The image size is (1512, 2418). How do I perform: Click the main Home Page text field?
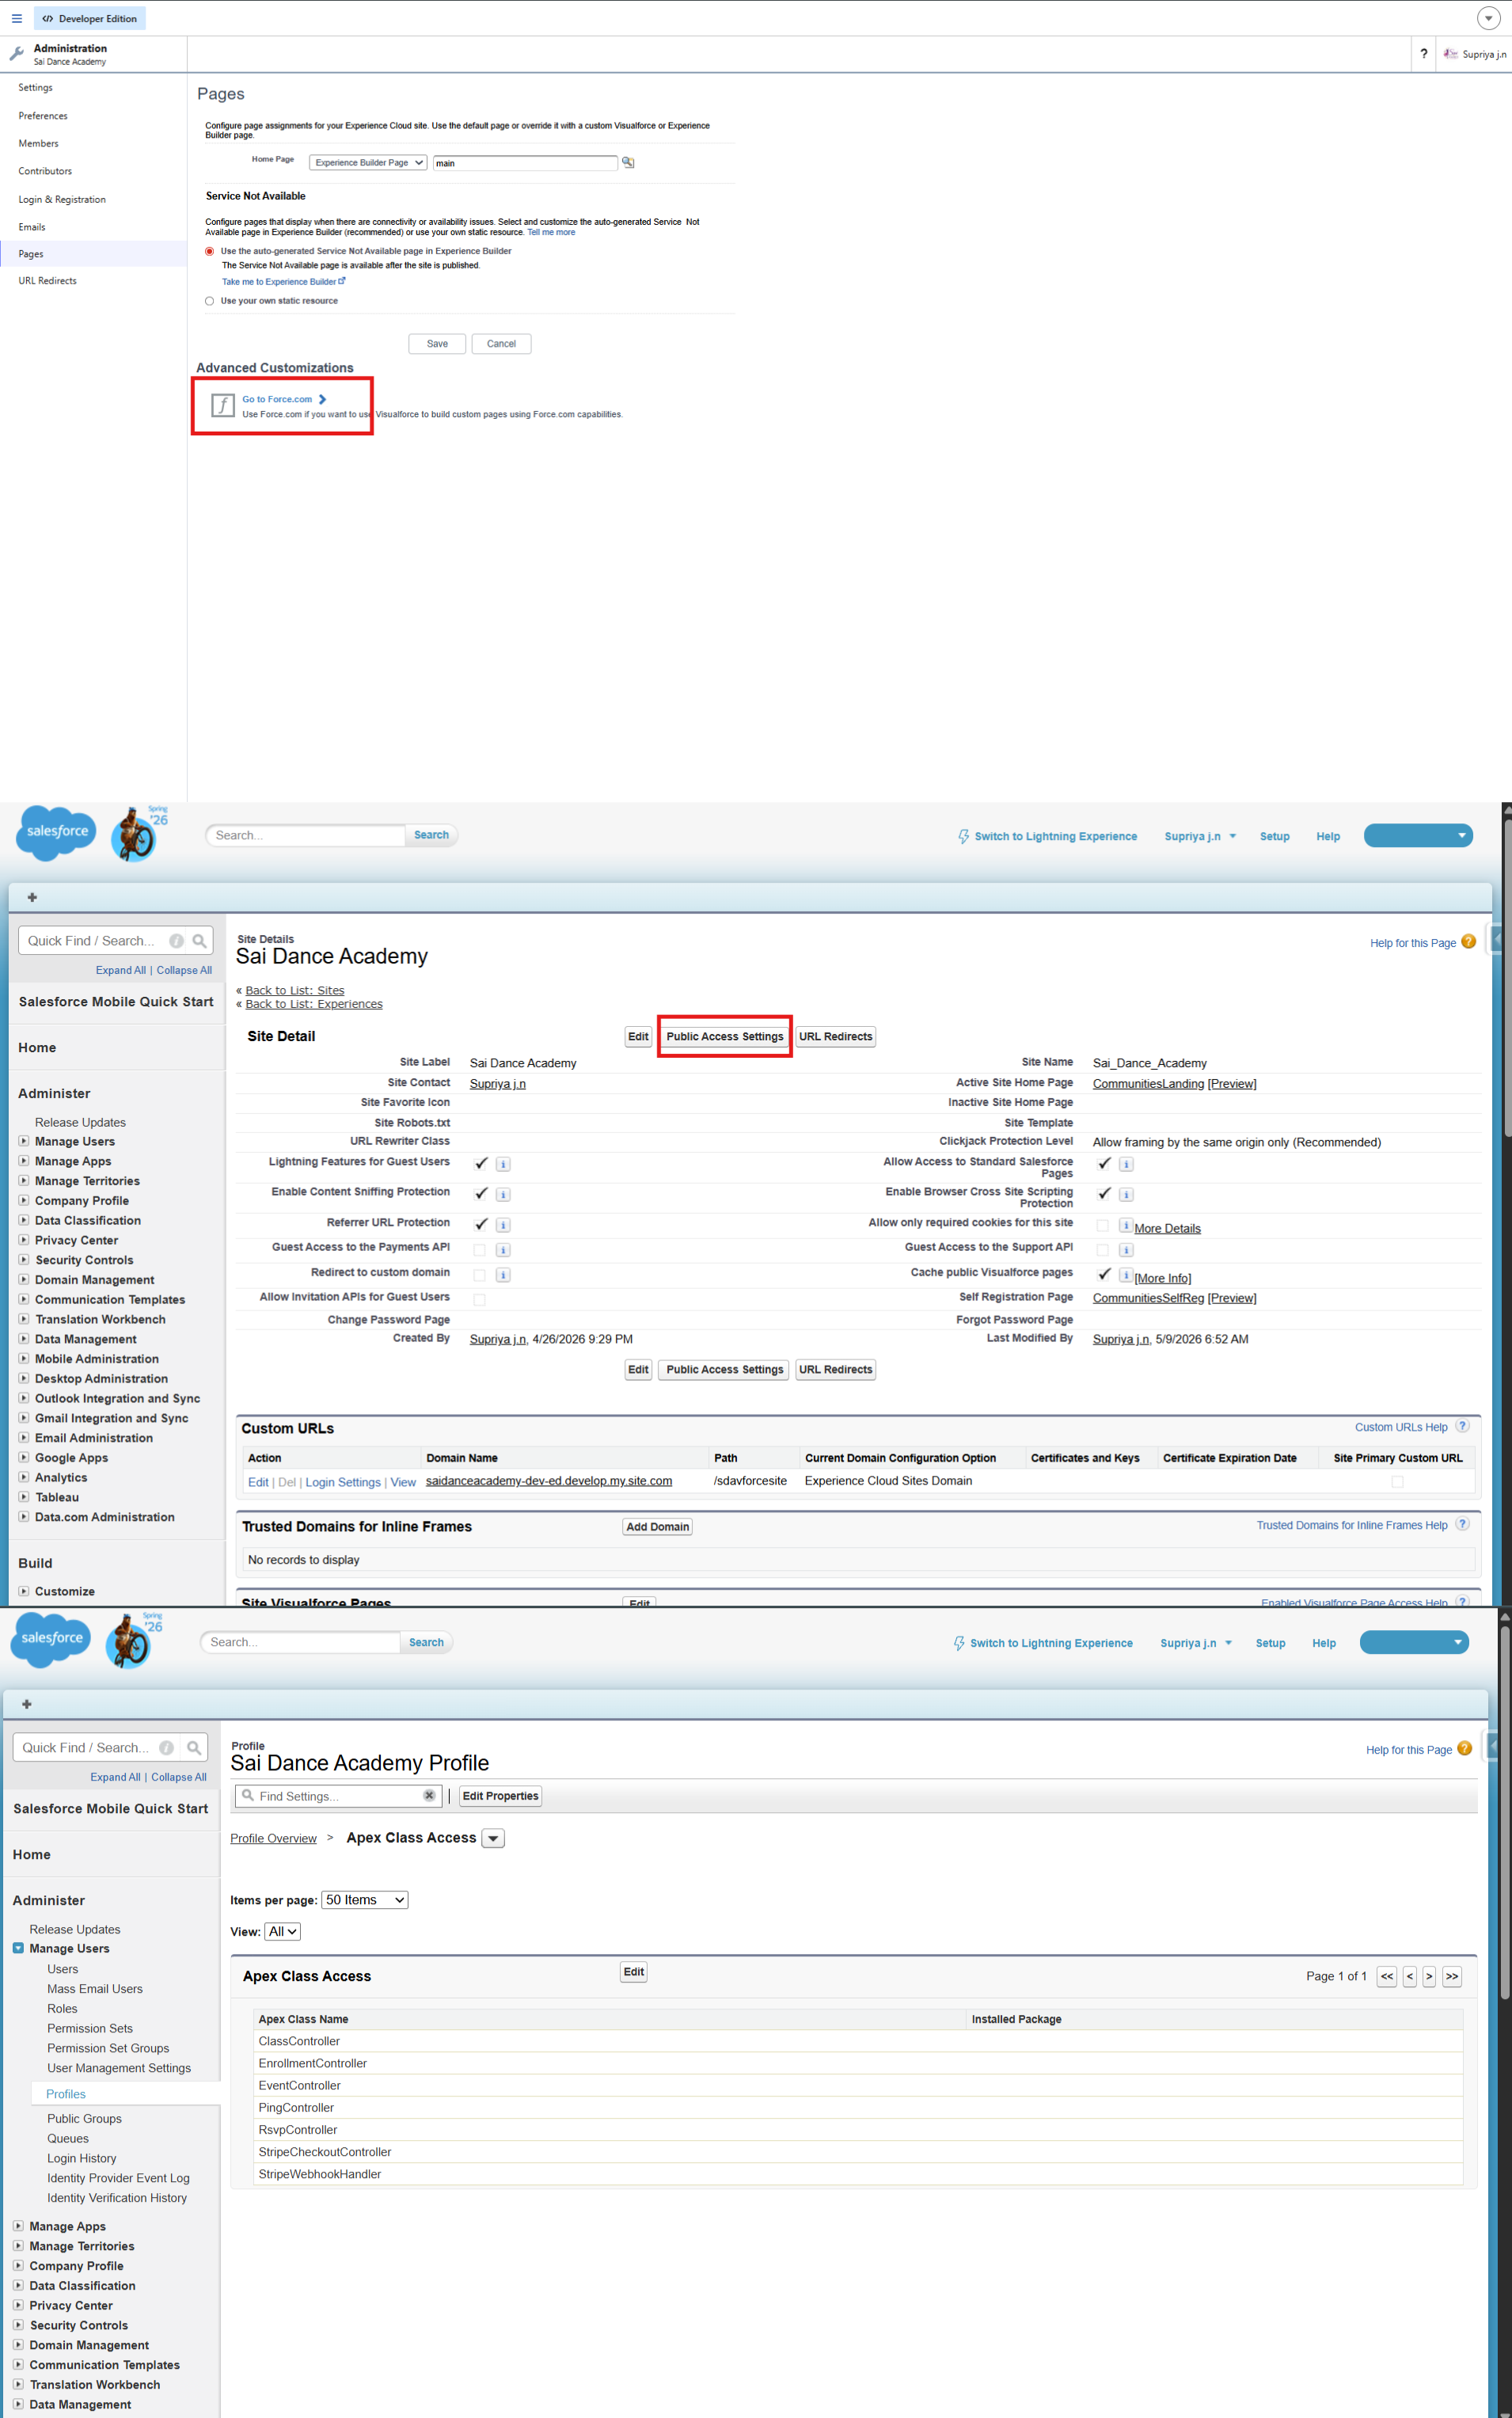click(525, 162)
